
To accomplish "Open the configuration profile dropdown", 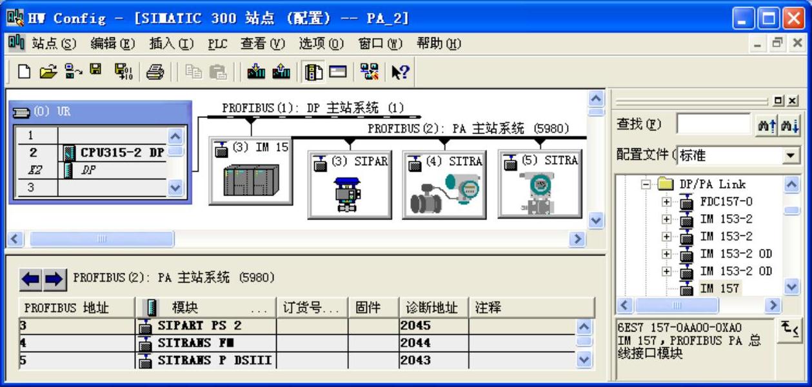I will 792,155.
